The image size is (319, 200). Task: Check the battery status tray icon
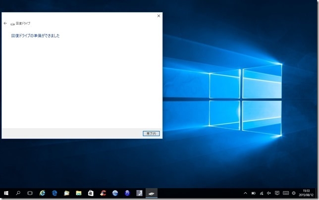(x=254, y=193)
